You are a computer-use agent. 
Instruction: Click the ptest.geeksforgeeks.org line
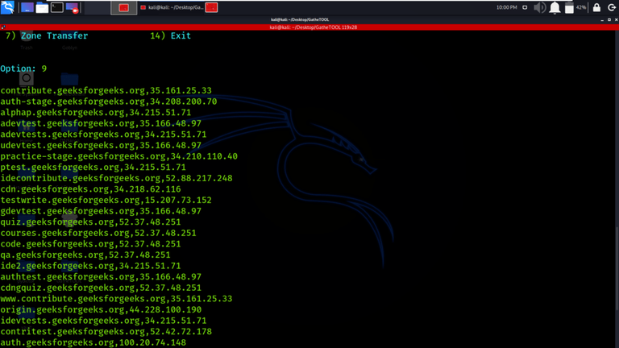click(93, 168)
